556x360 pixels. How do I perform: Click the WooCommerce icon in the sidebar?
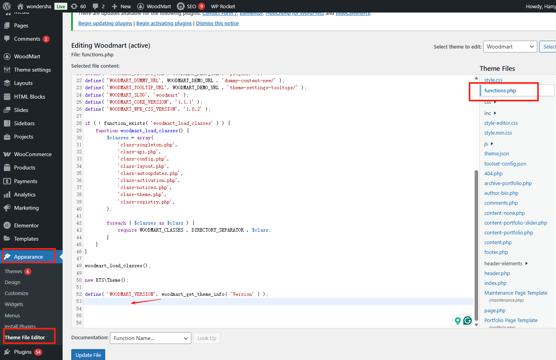(x=7, y=154)
